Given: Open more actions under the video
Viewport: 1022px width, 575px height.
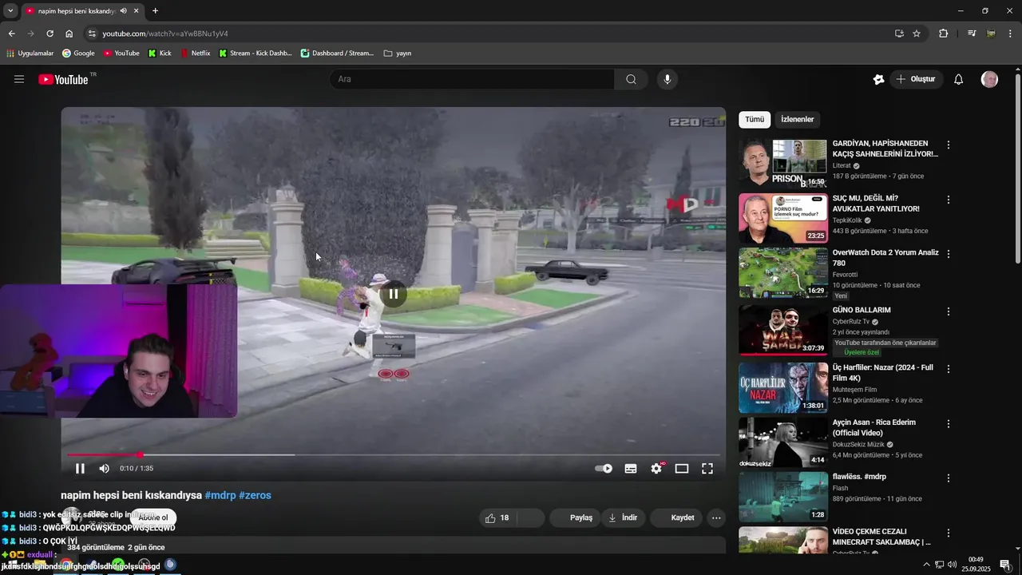Looking at the screenshot, I should click(x=716, y=517).
